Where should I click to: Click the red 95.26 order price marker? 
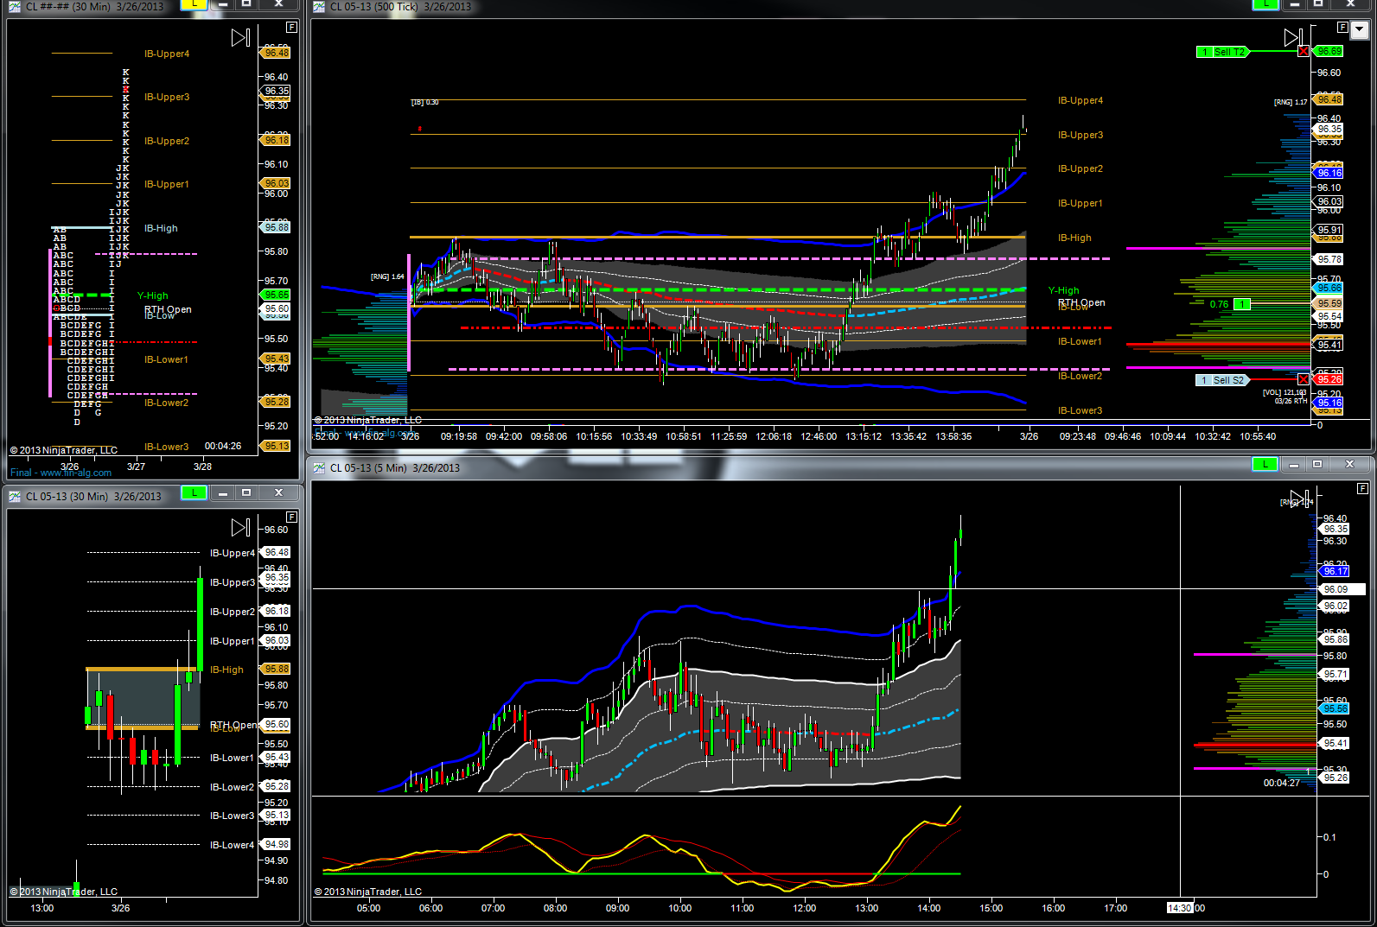[x=1329, y=379]
